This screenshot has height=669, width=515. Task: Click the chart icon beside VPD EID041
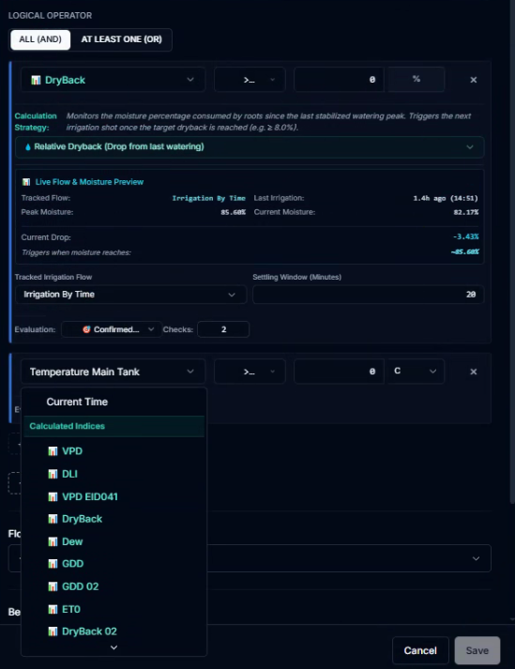point(53,496)
